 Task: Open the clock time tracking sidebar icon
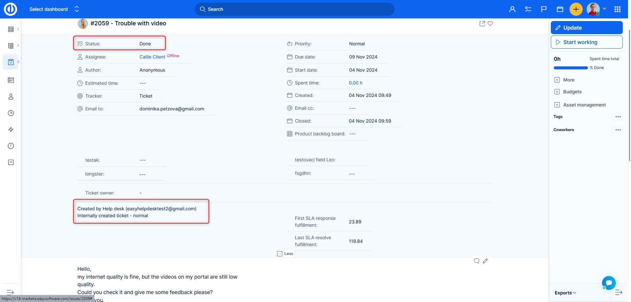coord(11,113)
